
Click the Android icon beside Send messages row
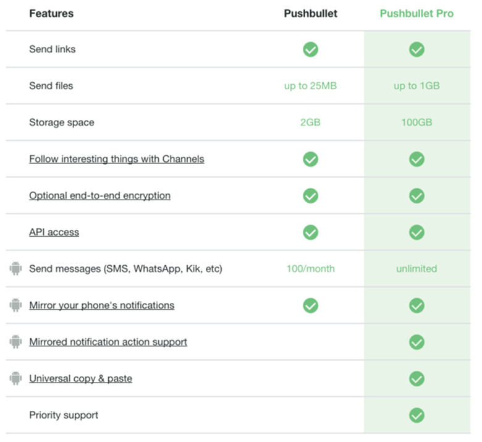tap(15, 269)
